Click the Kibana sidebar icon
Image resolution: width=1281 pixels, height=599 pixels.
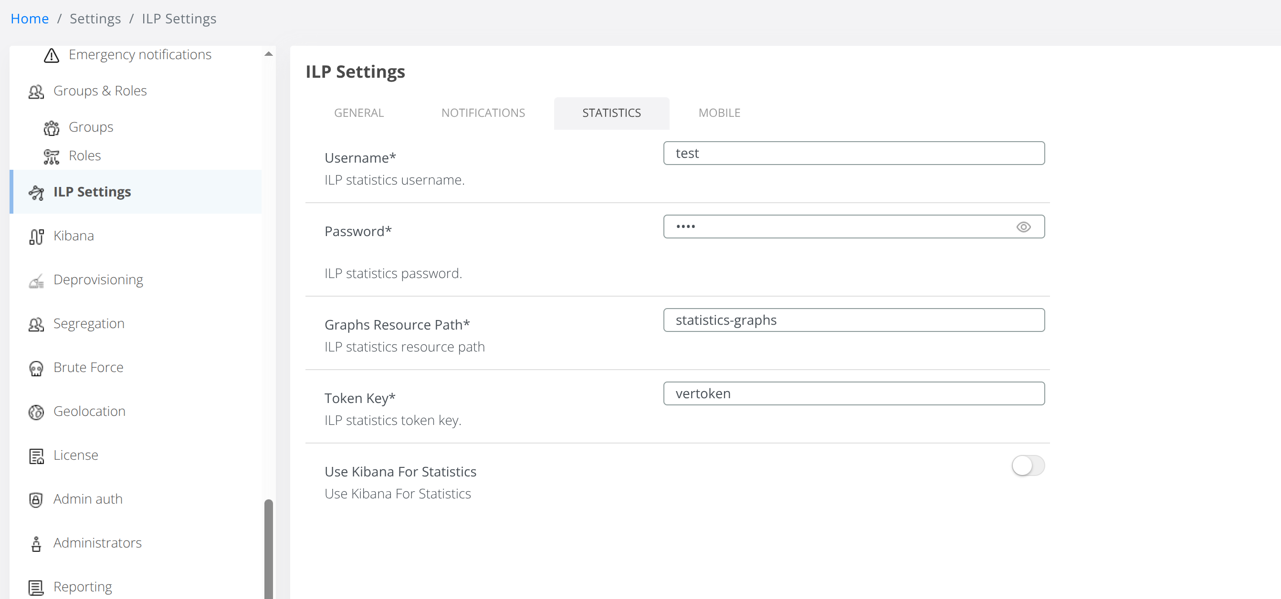[36, 237]
